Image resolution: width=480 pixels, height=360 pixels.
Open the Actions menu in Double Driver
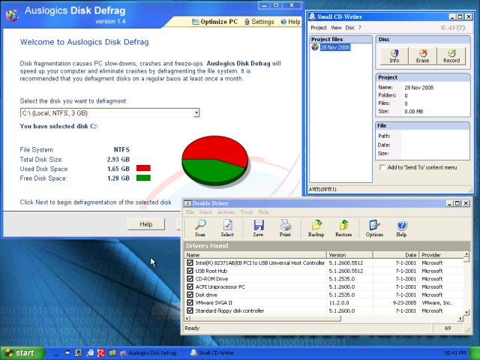[226, 211]
